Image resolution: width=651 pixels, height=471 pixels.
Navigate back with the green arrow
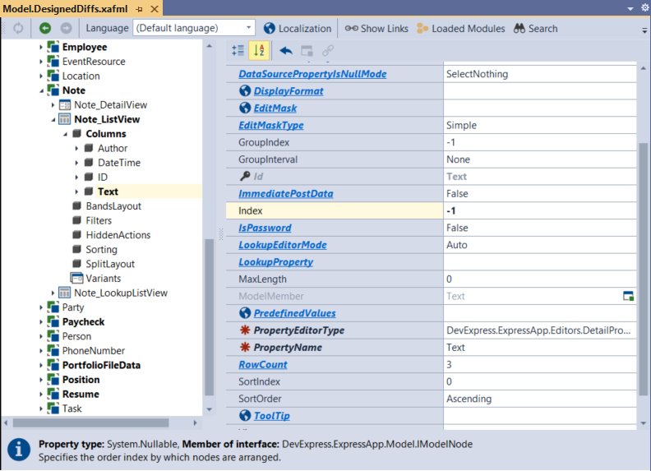click(x=45, y=28)
